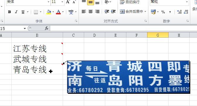Image resolution: width=197 pixels, height=106 pixels.
Task: Open underline style dropdown arrow
Action: [x=28, y=12]
